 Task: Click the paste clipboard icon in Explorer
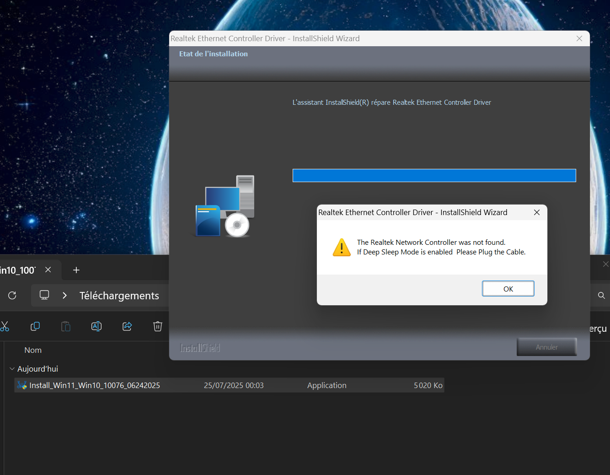66,326
